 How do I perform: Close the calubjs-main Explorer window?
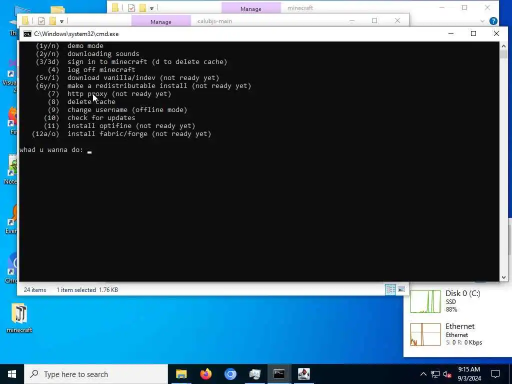tap(397, 20)
